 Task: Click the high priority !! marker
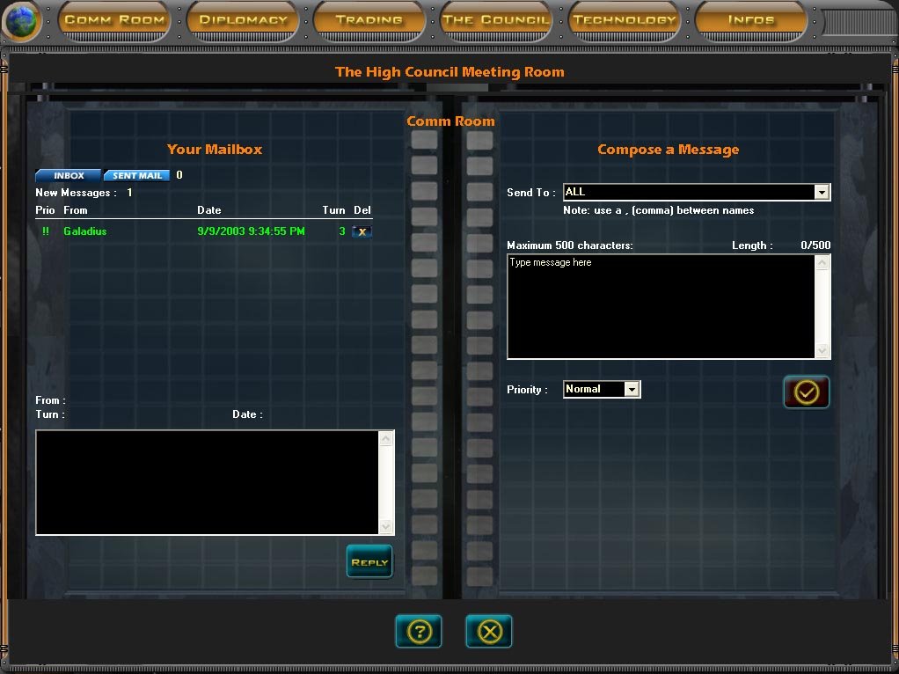click(46, 231)
